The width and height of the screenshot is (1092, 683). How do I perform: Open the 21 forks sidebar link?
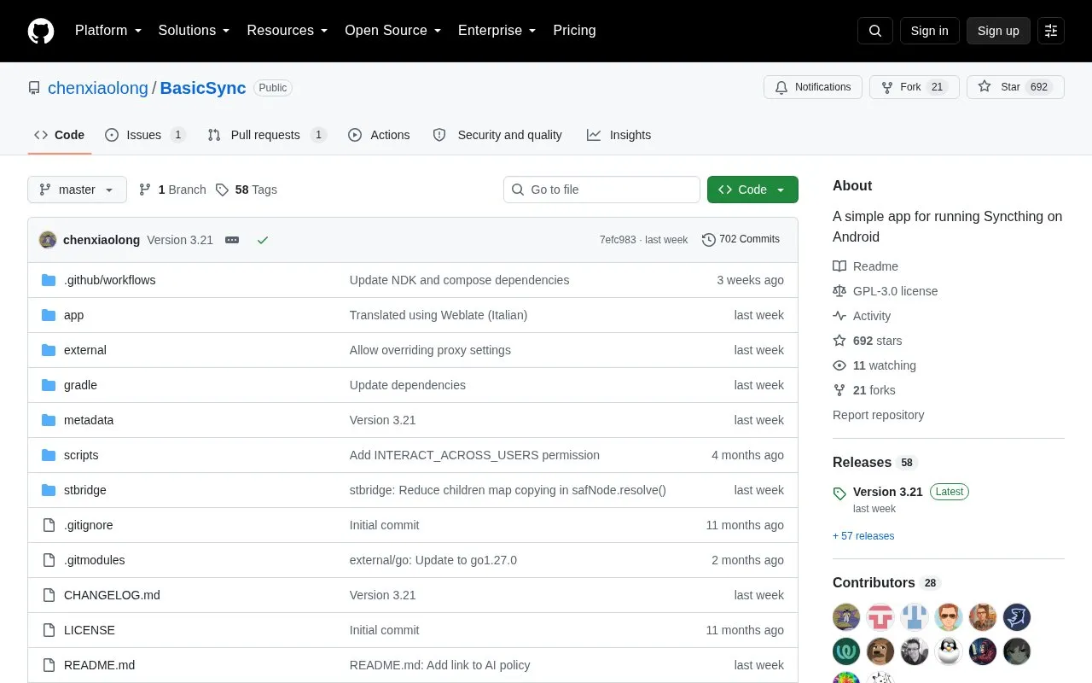864,390
